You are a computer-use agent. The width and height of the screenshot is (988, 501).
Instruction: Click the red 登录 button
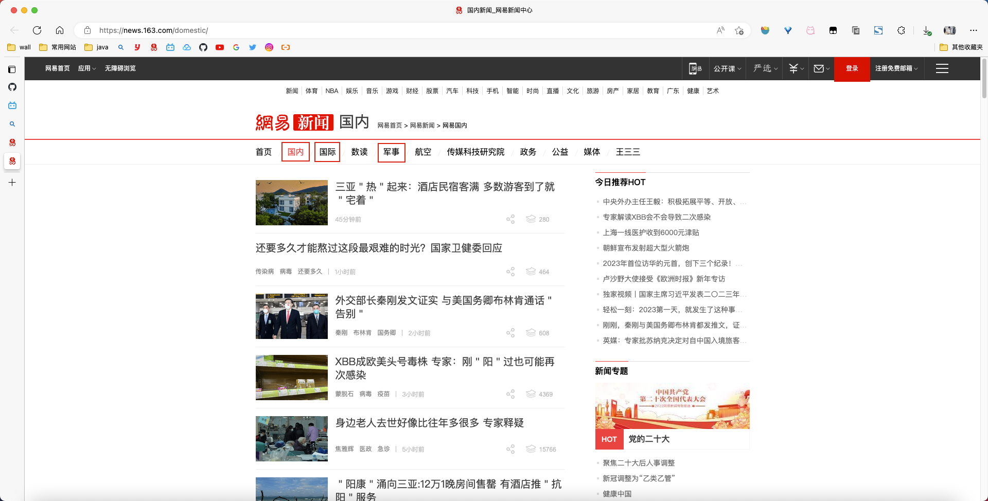(x=852, y=68)
